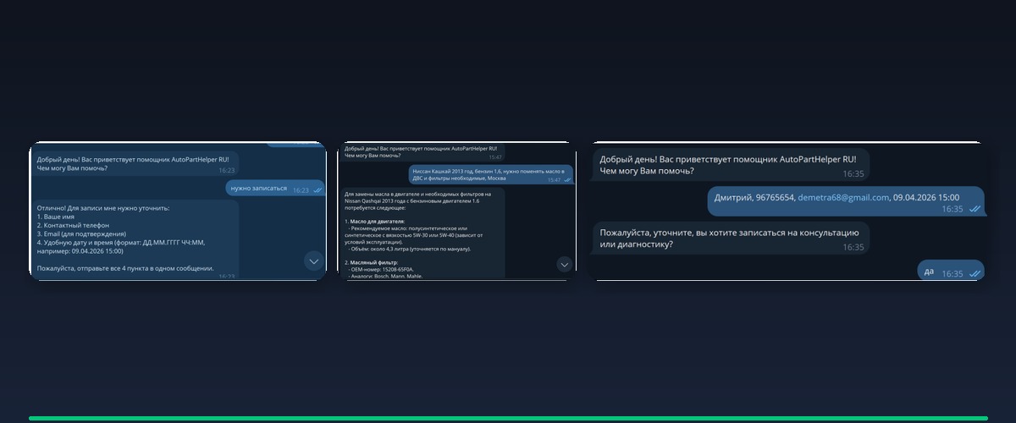
Task: Click read checkmarks on the "да" message
Action: [x=975, y=274]
